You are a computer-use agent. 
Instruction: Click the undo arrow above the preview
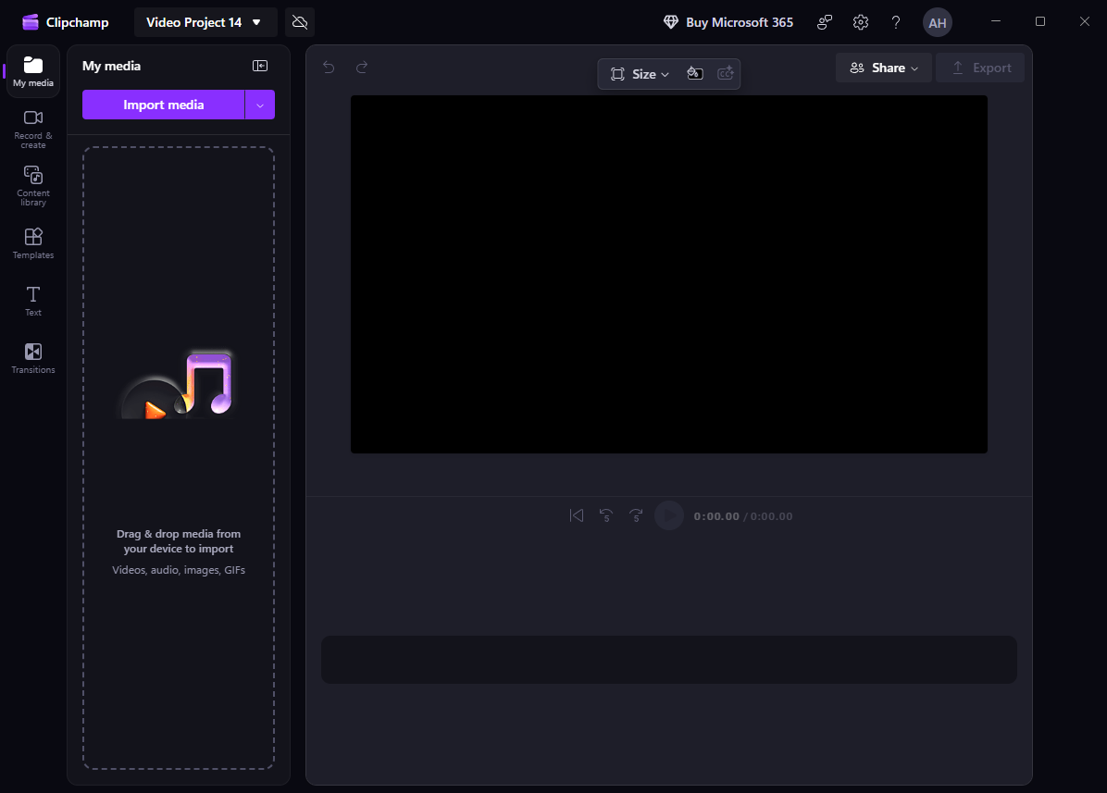point(329,67)
